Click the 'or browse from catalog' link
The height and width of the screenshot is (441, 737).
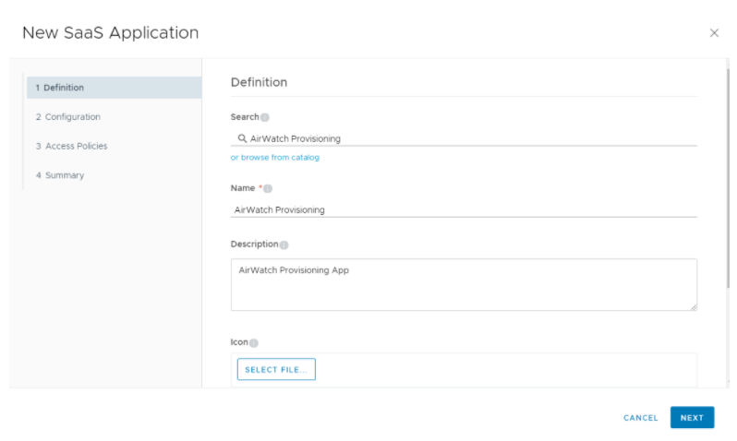point(275,158)
